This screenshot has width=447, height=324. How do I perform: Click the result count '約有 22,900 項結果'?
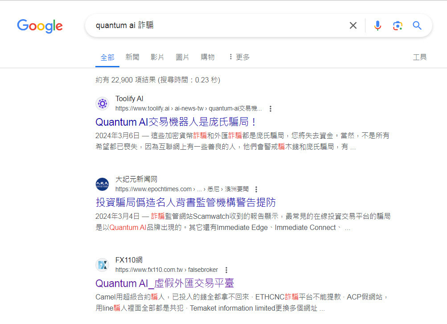pos(126,80)
